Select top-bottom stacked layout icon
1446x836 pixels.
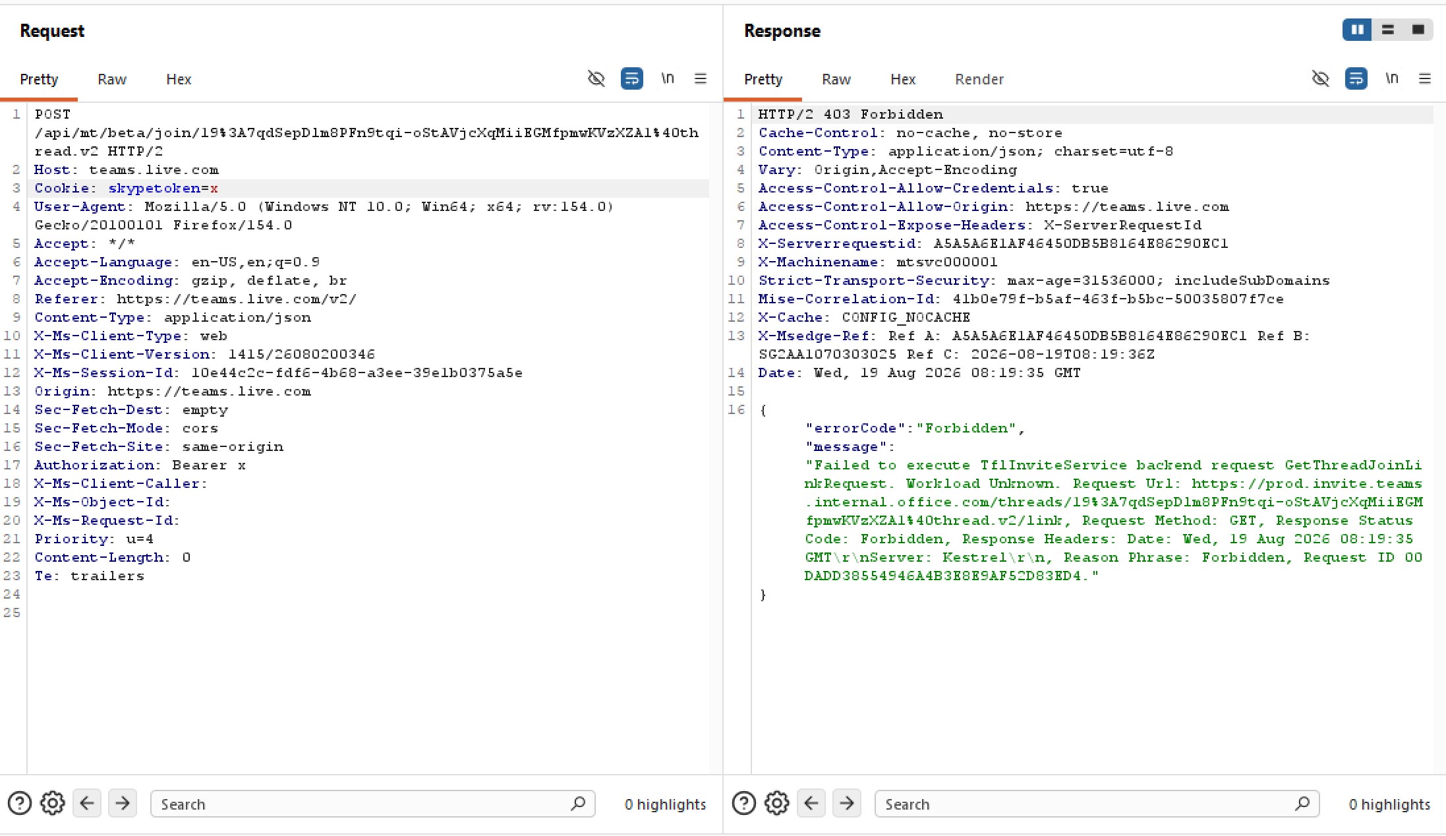point(1387,30)
